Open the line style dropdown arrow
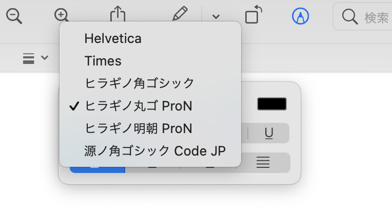The height and width of the screenshot is (218, 392). tap(45, 58)
